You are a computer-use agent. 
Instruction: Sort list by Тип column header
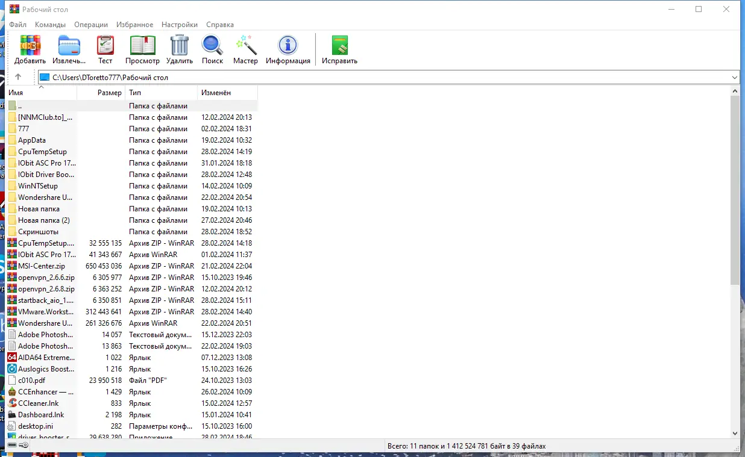coord(162,93)
